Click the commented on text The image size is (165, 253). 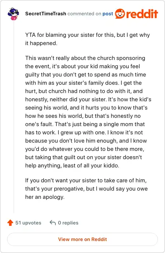[x=84, y=14]
